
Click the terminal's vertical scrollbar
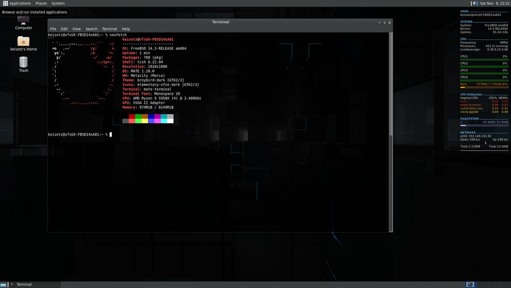[391, 132]
